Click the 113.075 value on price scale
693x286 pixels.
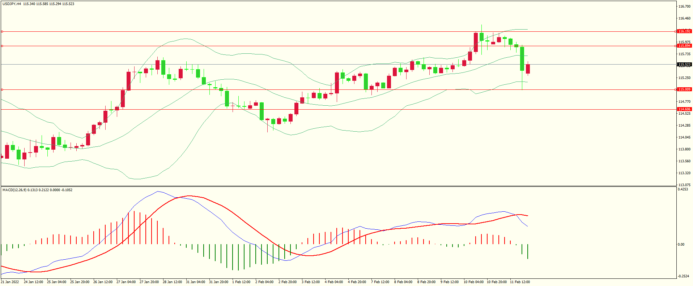pyautogui.click(x=684, y=185)
